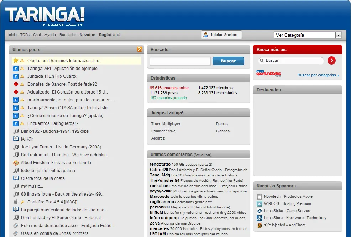Click the key icon beside Sonicfire Pro 4.5.4
The image size is (351, 237).
pyautogui.click(x=22, y=202)
